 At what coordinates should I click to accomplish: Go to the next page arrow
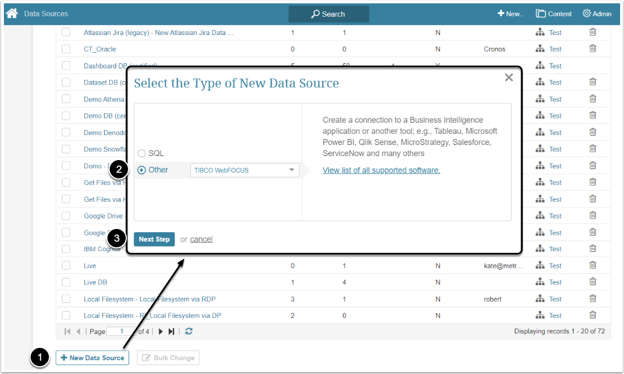(x=161, y=331)
